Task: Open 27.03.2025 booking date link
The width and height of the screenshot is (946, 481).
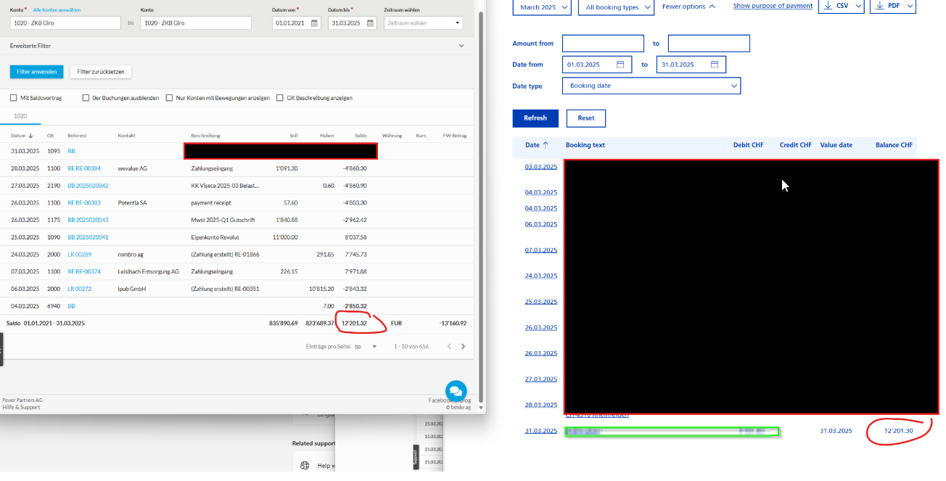Action: click(x=540, y=379)
